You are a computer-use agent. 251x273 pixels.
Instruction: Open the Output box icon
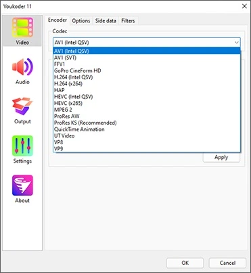pyautogui.click(x=22, y=106)
